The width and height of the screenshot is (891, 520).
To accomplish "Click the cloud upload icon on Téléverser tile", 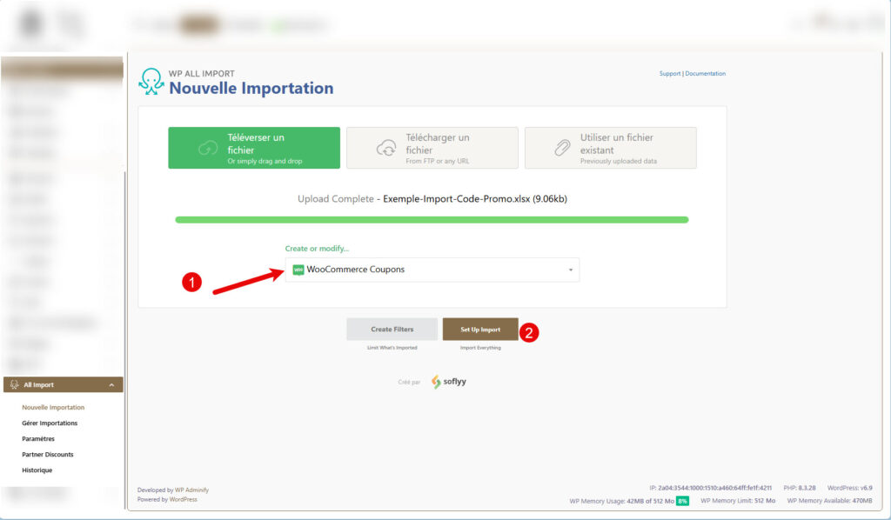I will (209, 149).
